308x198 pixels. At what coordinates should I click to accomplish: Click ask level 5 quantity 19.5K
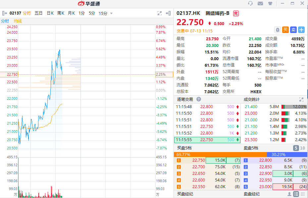[283, 187]
